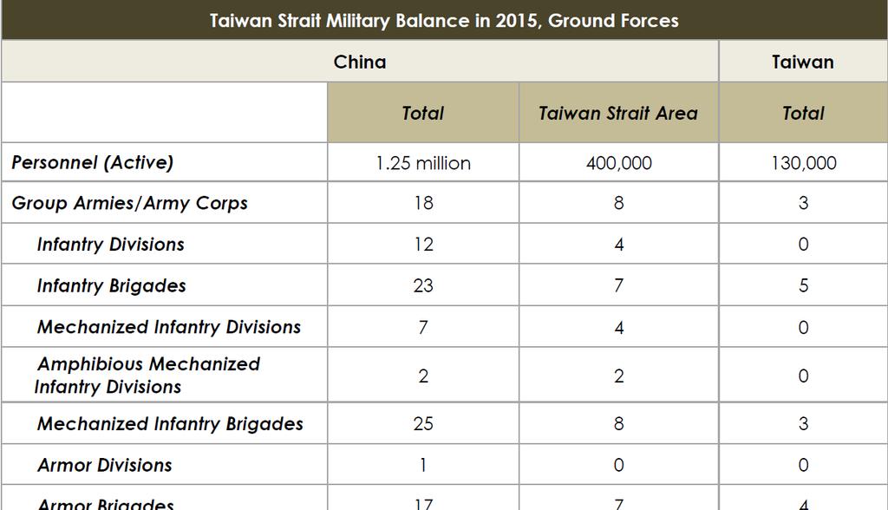The height and width of the screenshot is (510, 888).
Task: Click the 'Total' subheader under Taiwan
Action: 803,113
